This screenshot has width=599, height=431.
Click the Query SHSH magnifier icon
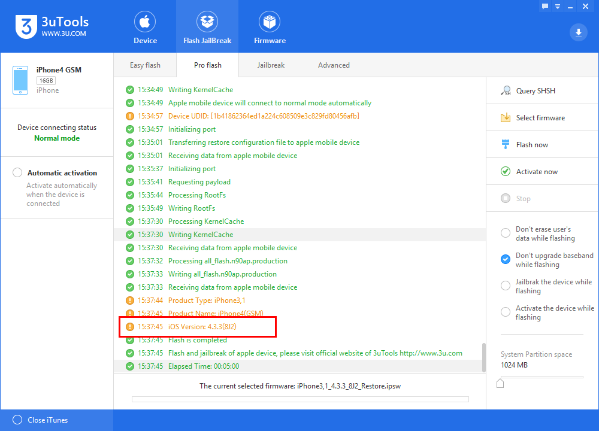(x=506, y=91)
